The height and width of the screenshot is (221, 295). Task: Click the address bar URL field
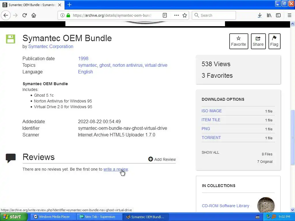(112, 16)
